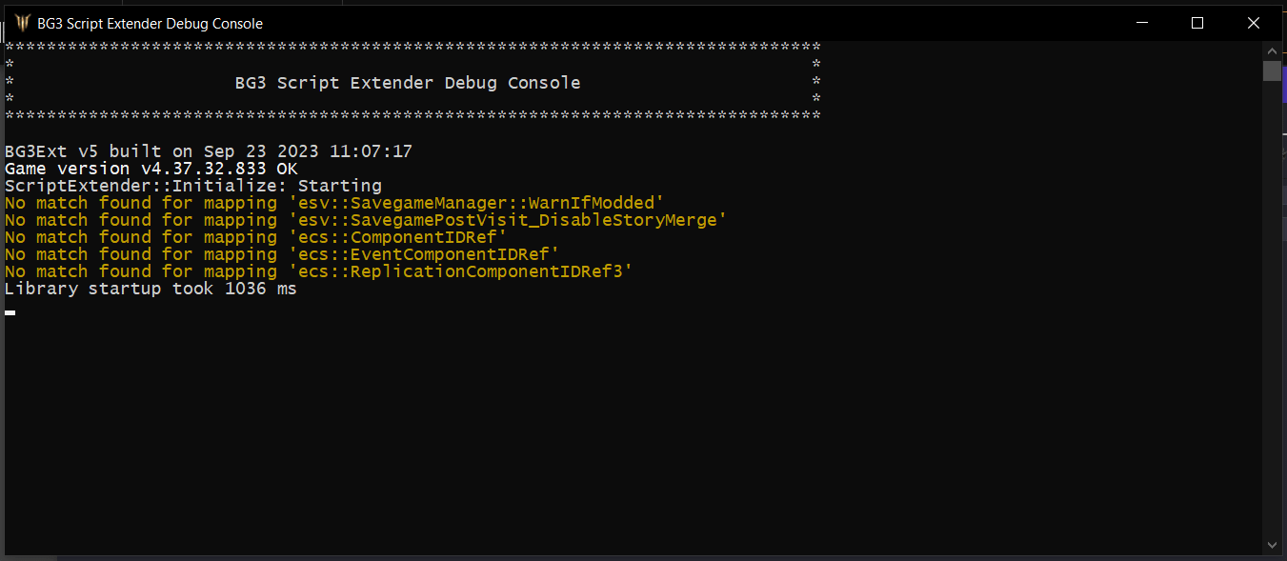Click the 'Game version v4.37.32.833 OK' line

(152, 168)
